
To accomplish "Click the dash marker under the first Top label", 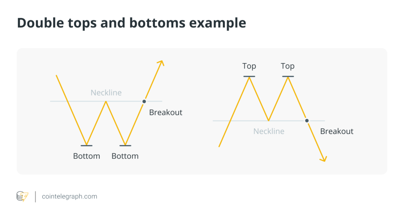I will [249, 76].
